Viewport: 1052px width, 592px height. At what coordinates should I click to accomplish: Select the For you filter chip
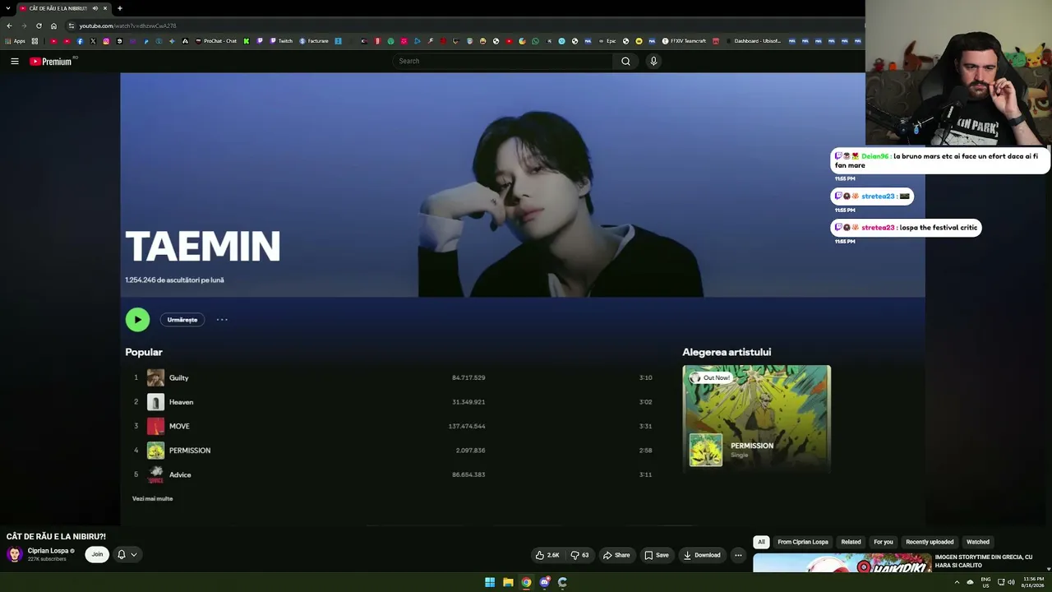point(884,542)
